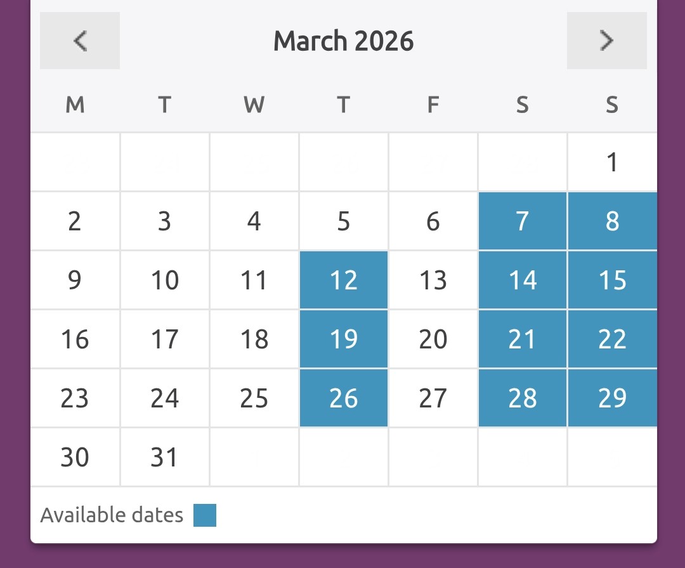Image resolution: width=685 pixels, height=568 pixels.
Task: Pick Thursday March 19
Action: pyautogui.click(x=343, y=339)
